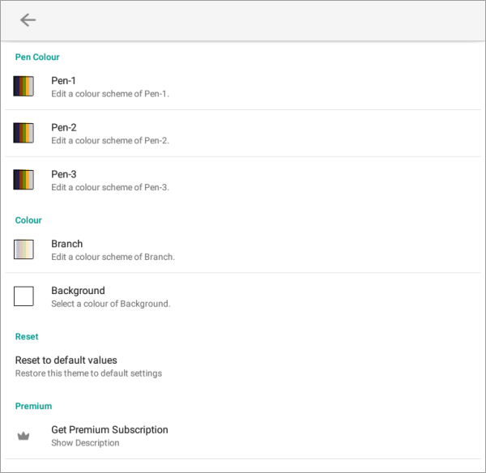Screen dimensions: 486x473
Task: Open the Background colour setting
Action: [243, 296]
